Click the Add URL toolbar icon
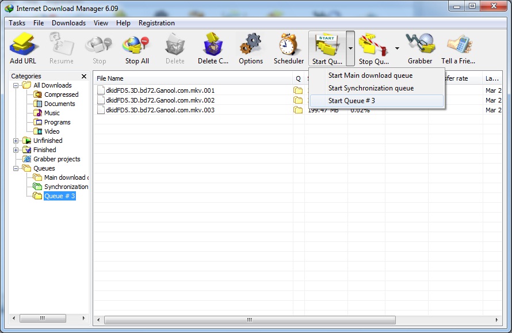Image resolution: width=512 pixels, height=333 pixels. click(23, 44)
